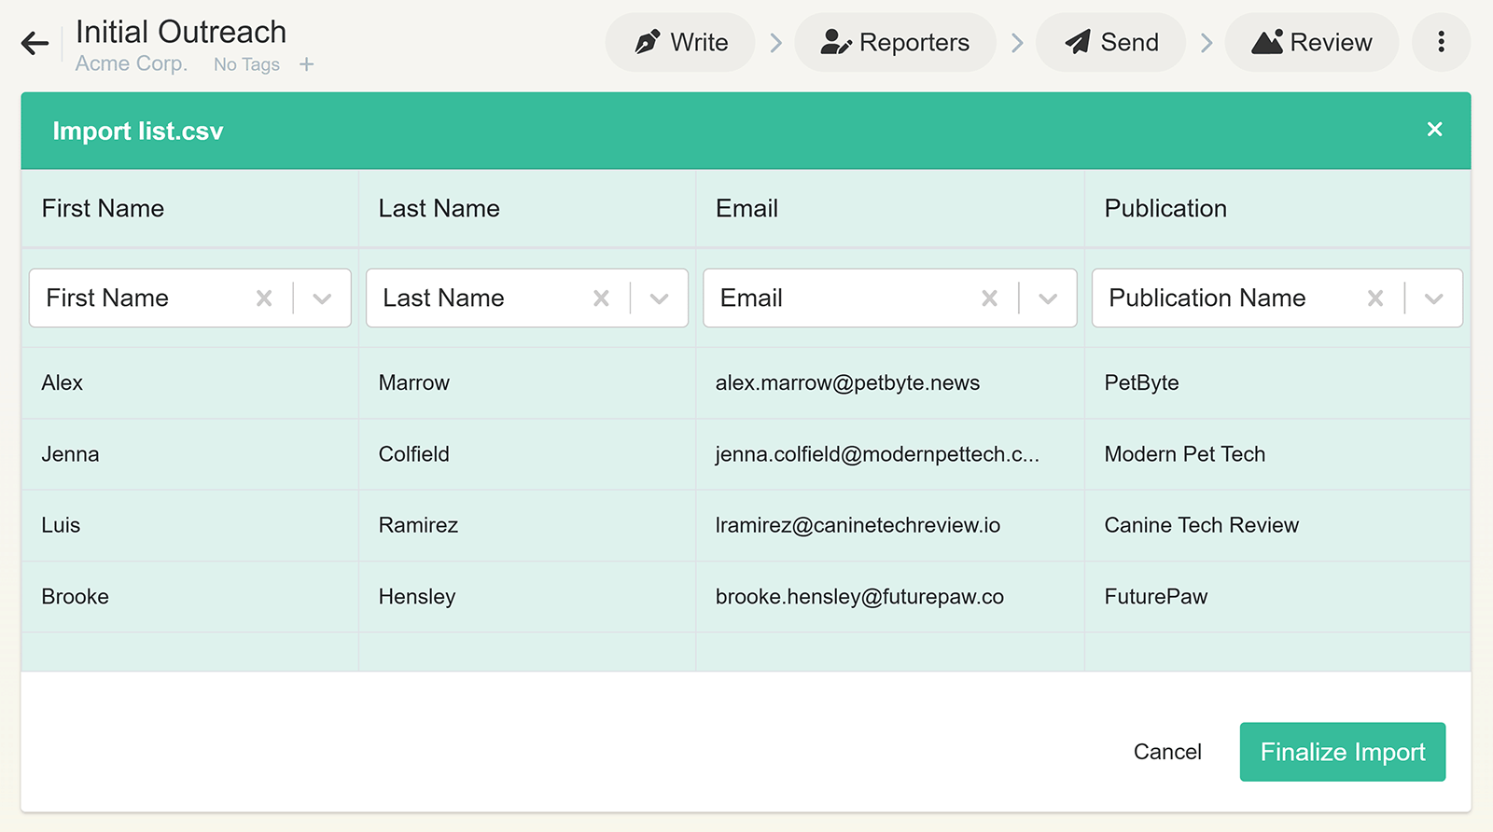The width and height of the screenshot is (1493, 832).
Task: Expand the Last Name mapping dropdown arrow
Action: click(660, 298)
